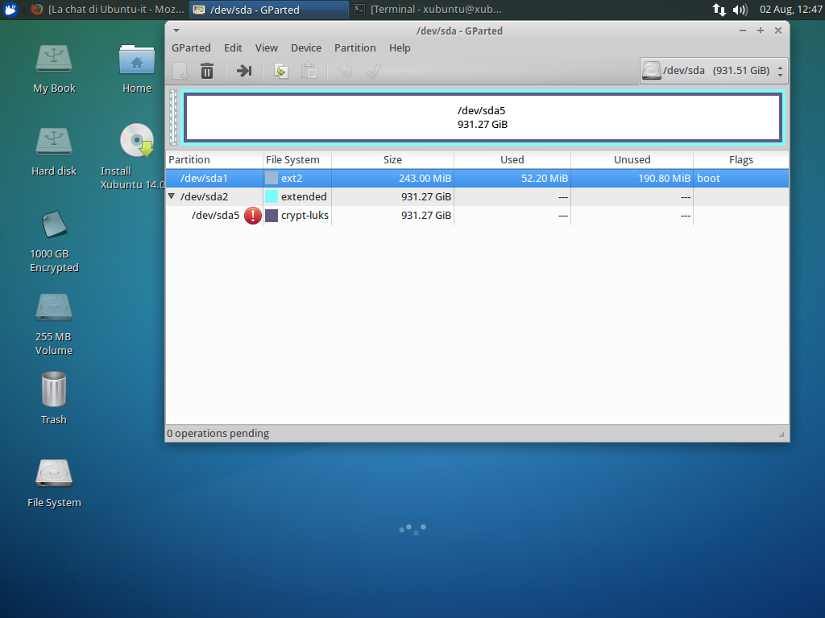The image size is (825, 618).
Task: Open the GParted menu
Action: pos(191,47)
